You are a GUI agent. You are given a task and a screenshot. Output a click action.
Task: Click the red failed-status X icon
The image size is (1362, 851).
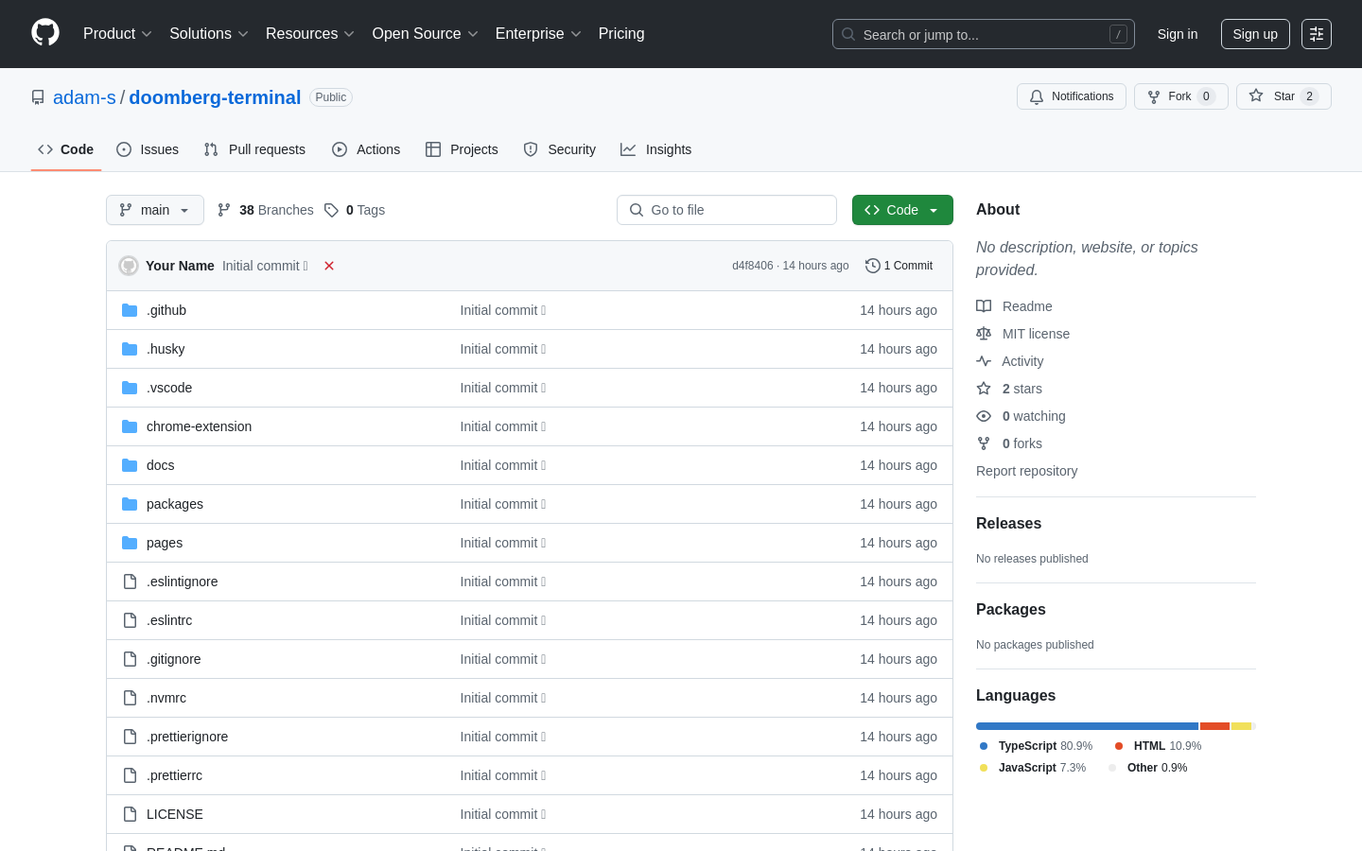[329, 266]
